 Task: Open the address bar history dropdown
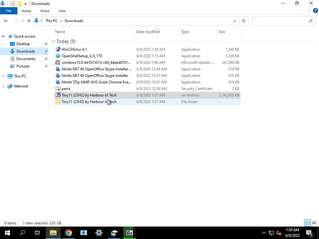[x=234, y=21]
